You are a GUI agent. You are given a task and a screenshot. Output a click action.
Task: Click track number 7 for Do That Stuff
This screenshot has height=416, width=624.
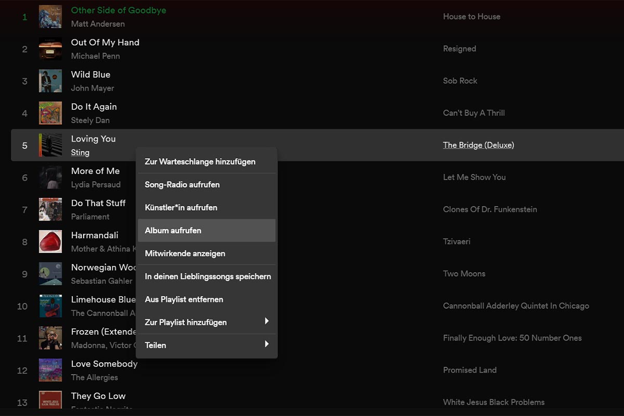(x=24, y=210)
